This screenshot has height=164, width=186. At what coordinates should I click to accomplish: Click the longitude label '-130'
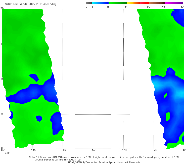(x=123, y=150)
